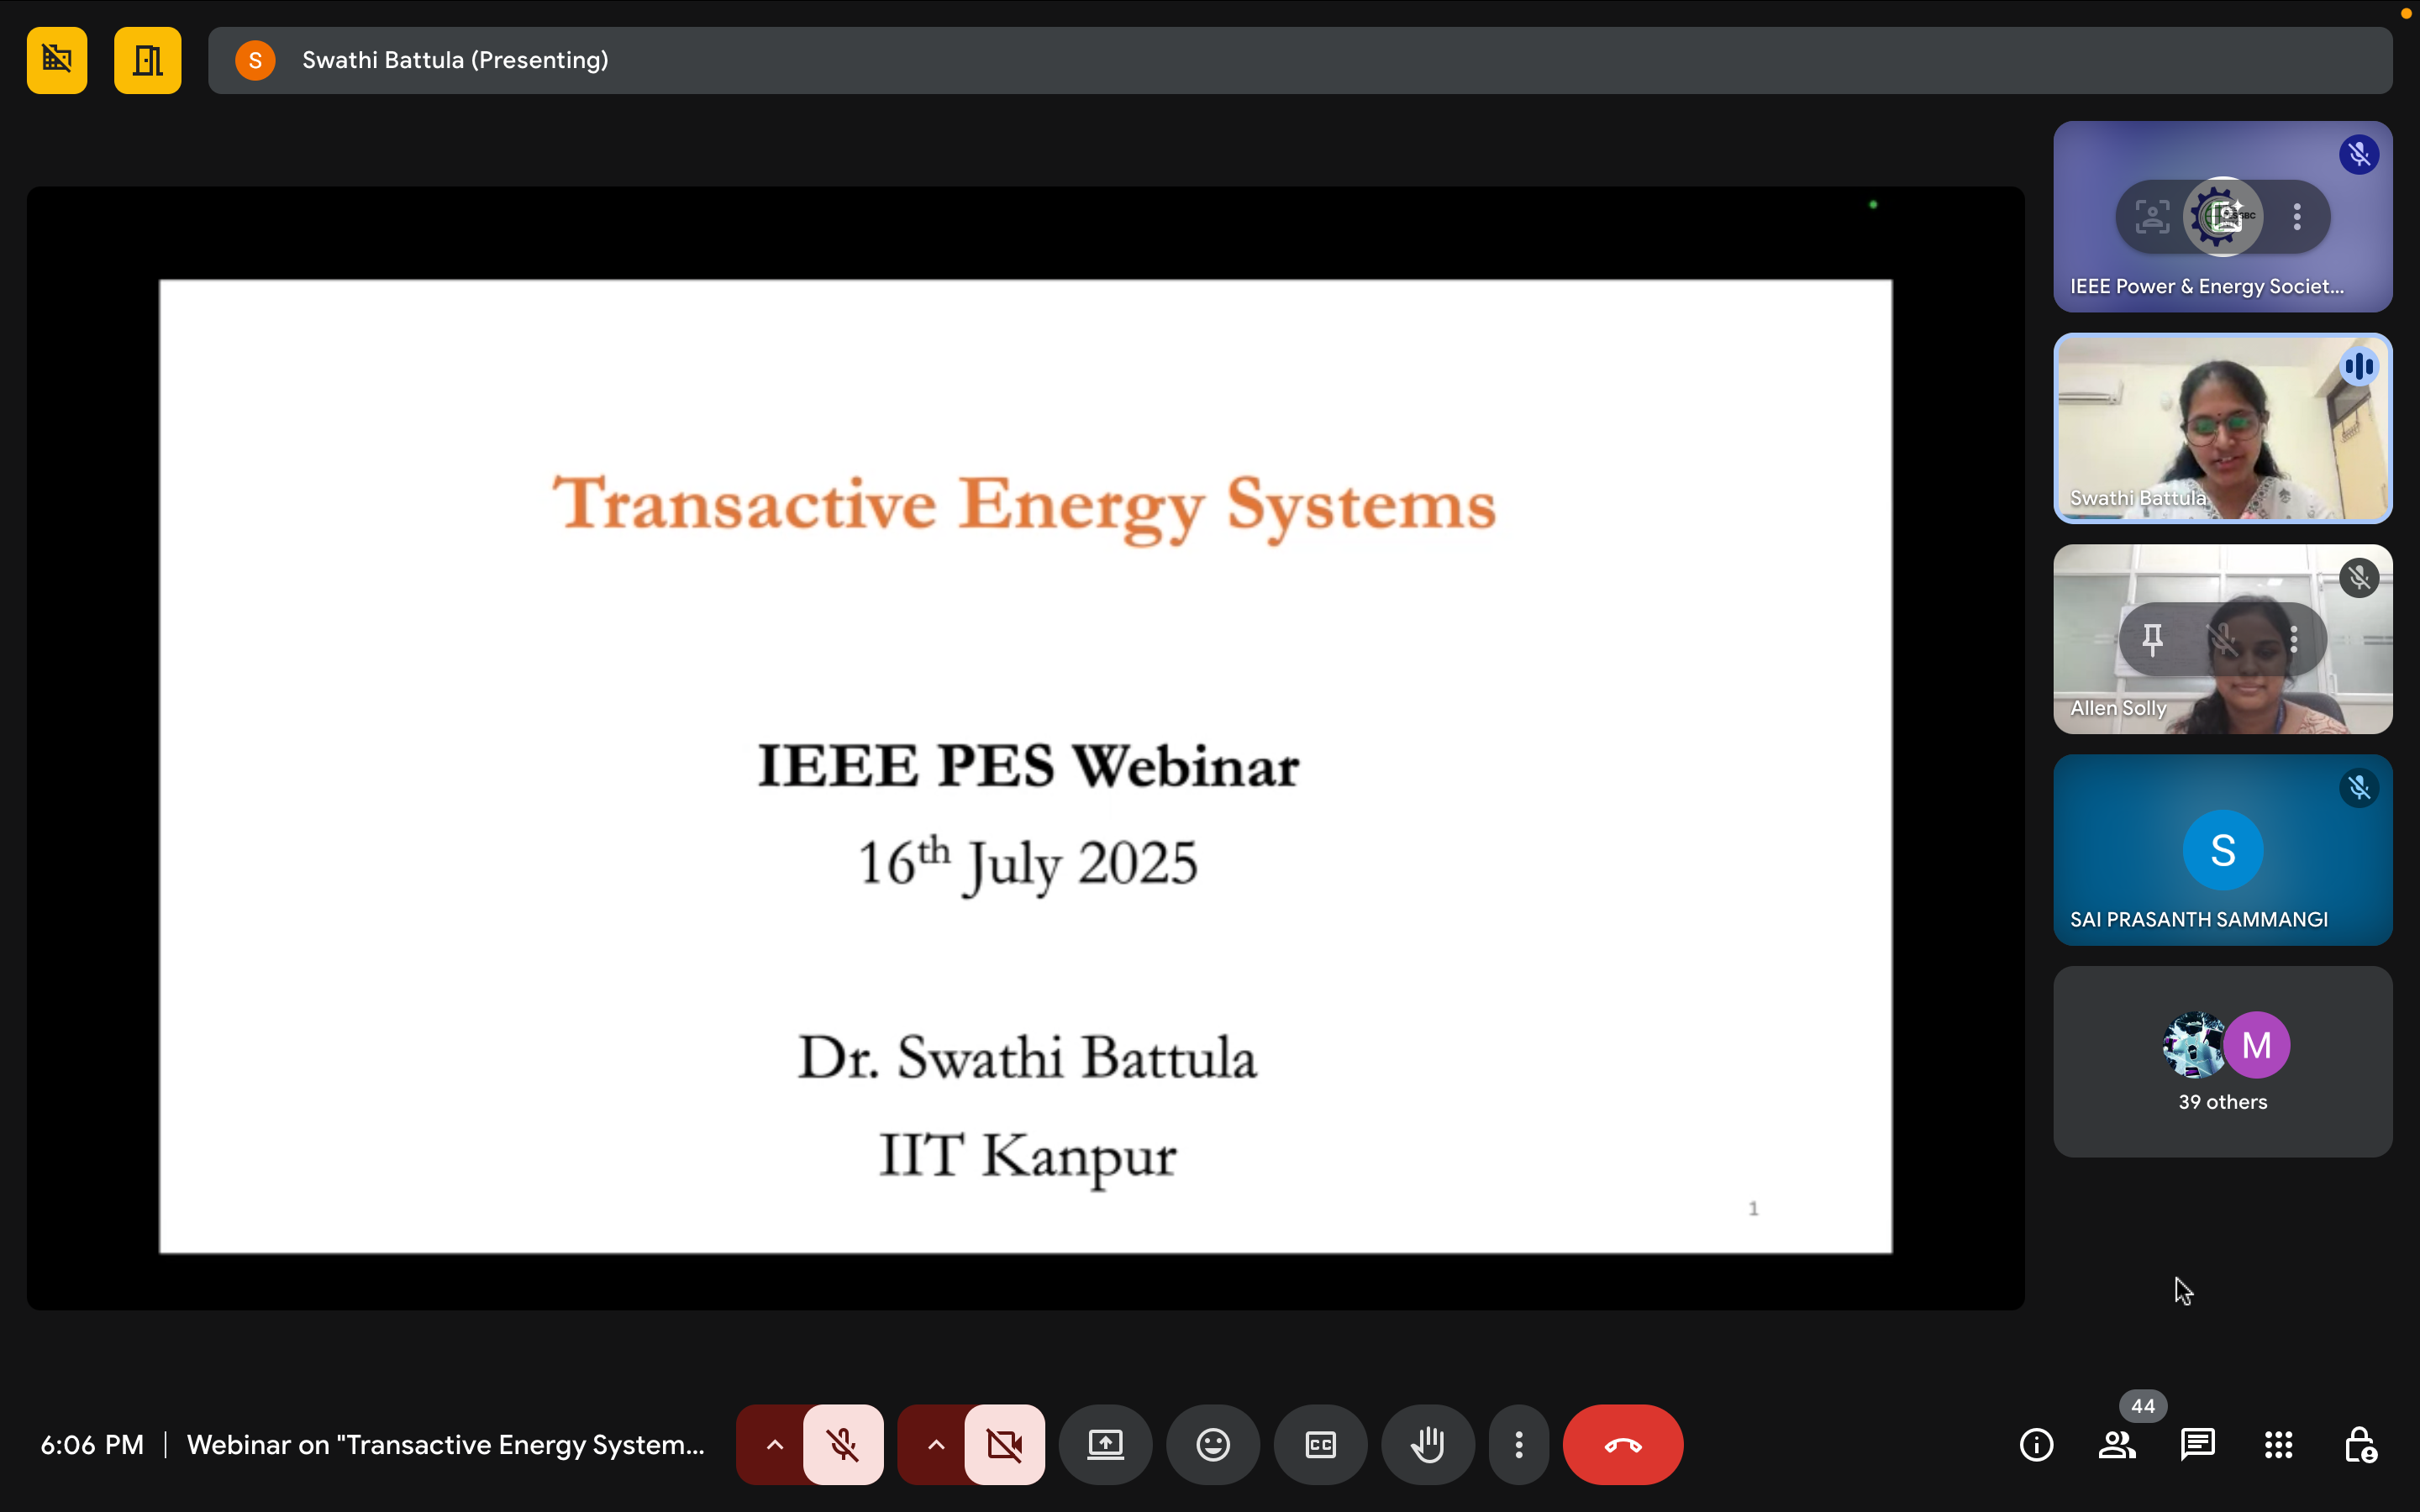The width and height of the screenshot is (2420, 1512).
Task: Open the 39 others participants tile
Action: (2223, 1061)
